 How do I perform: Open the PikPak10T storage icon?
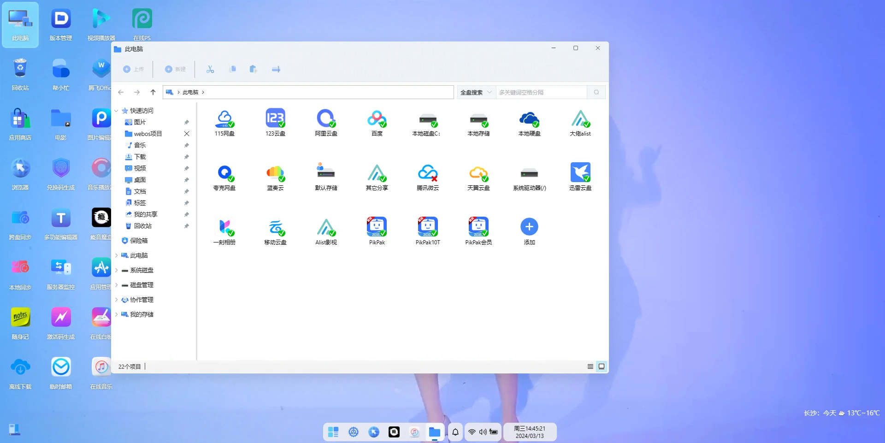(x=427, y=227)
